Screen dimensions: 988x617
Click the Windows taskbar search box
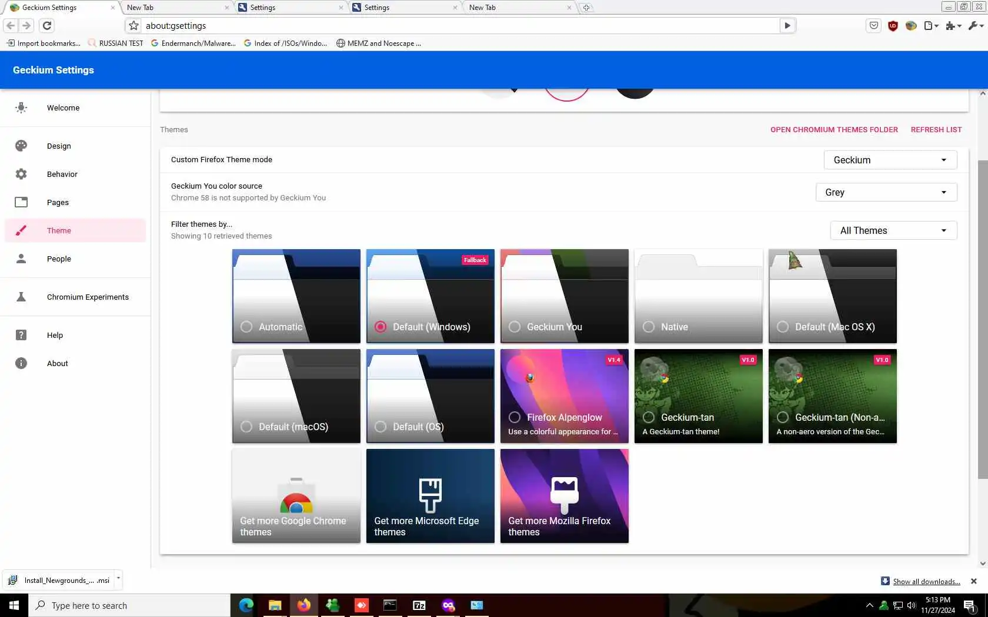pyautogui.click(x=129, y=605)
